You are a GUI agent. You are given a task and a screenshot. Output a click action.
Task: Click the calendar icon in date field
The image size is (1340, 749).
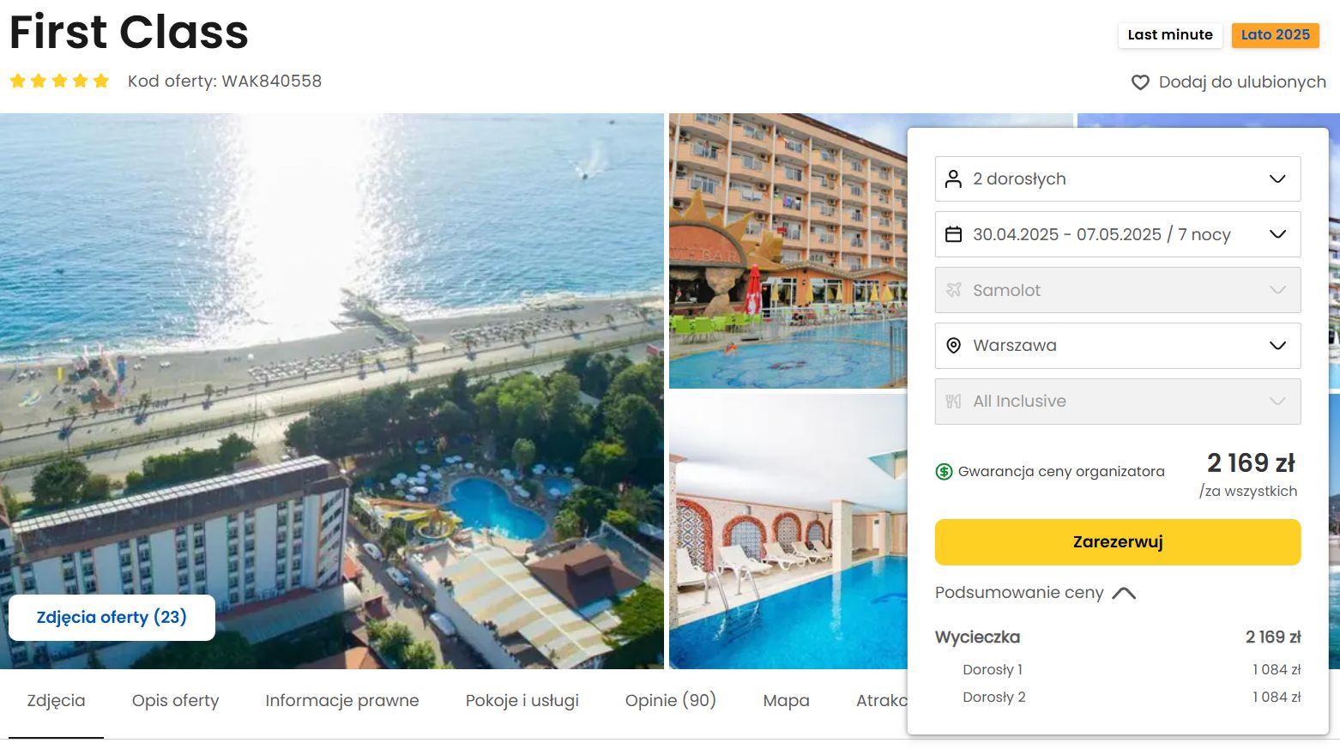[953, 234]
